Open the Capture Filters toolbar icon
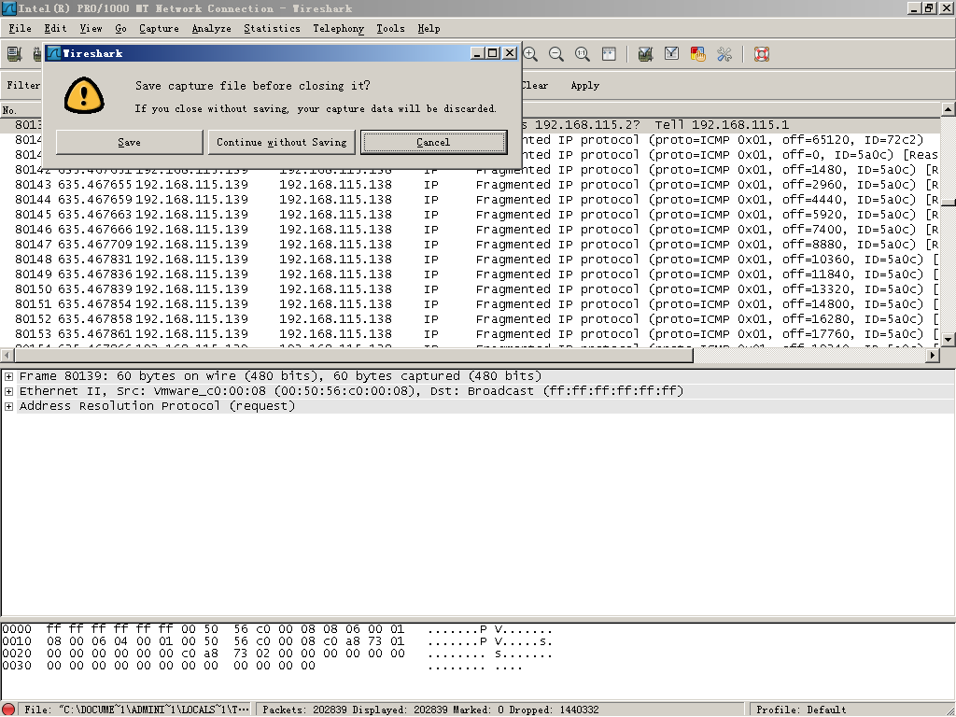The height and width of the screenshot is (717, 956). point(645,54)
